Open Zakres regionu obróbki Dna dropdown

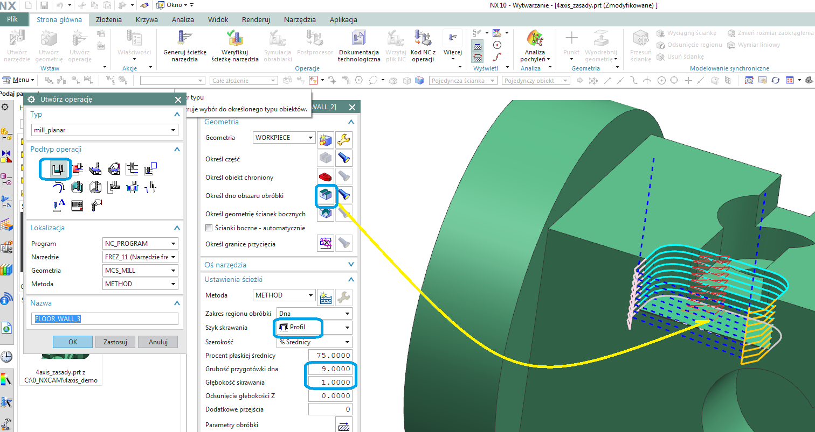[313, 313]
